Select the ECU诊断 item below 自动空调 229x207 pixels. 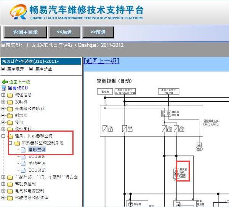[37, 157]
